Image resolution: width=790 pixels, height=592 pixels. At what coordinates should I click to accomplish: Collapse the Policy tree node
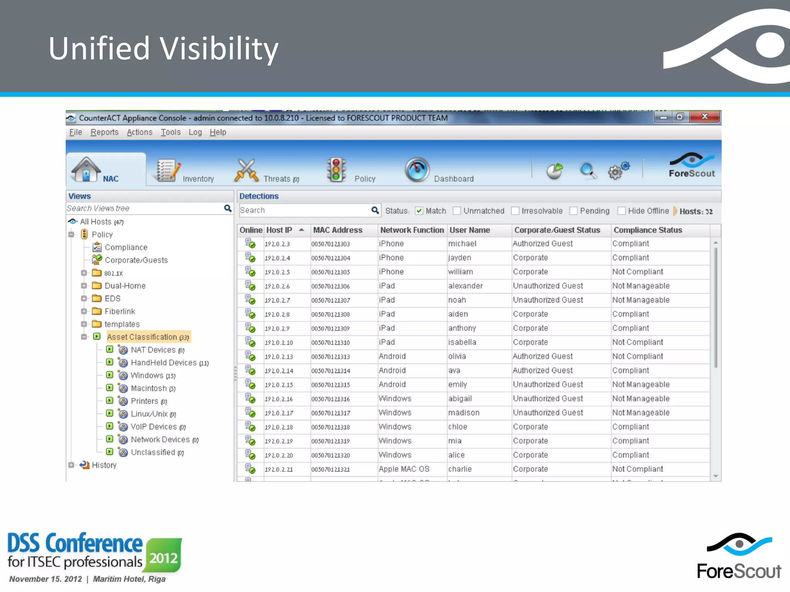pyautogui.click(x=71, y=235)
